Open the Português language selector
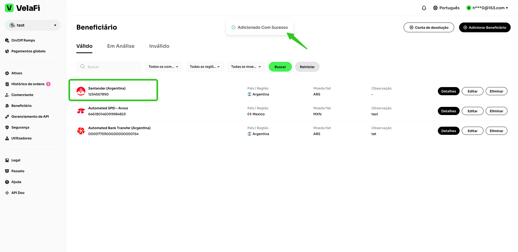518x252 pixels. tap(446, 8)
